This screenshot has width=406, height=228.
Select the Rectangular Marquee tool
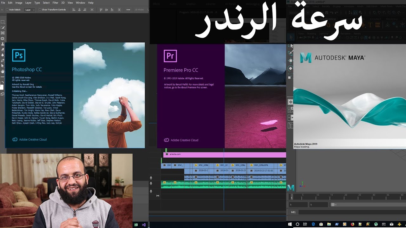3,22
